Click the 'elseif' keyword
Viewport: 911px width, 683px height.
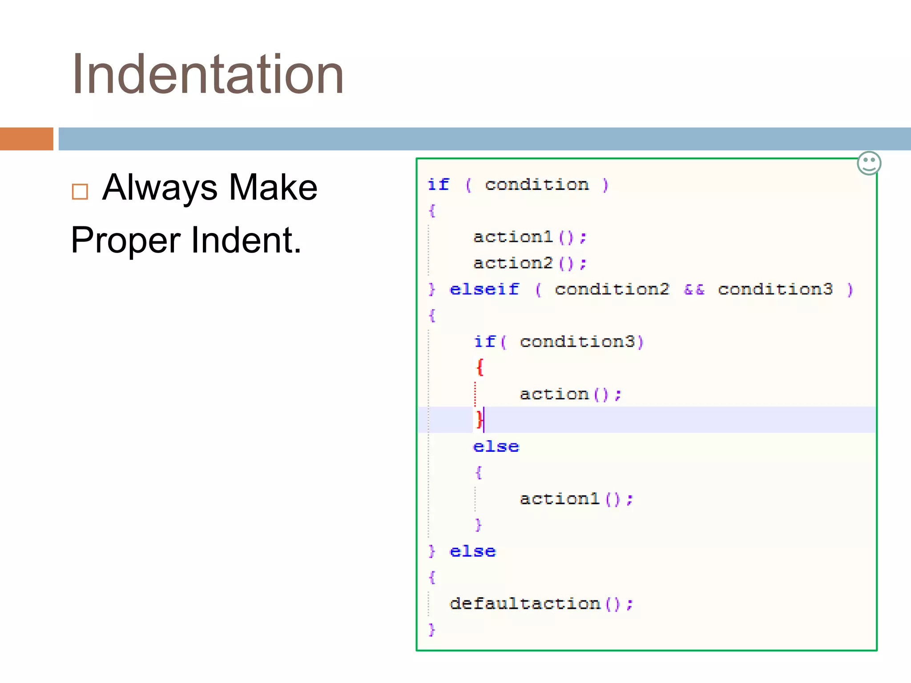point(484,289)
